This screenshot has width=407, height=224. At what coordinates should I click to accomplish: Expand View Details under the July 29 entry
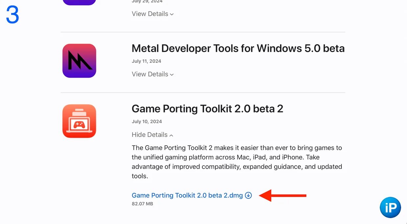pyautogui.click(x=153, y=14)
